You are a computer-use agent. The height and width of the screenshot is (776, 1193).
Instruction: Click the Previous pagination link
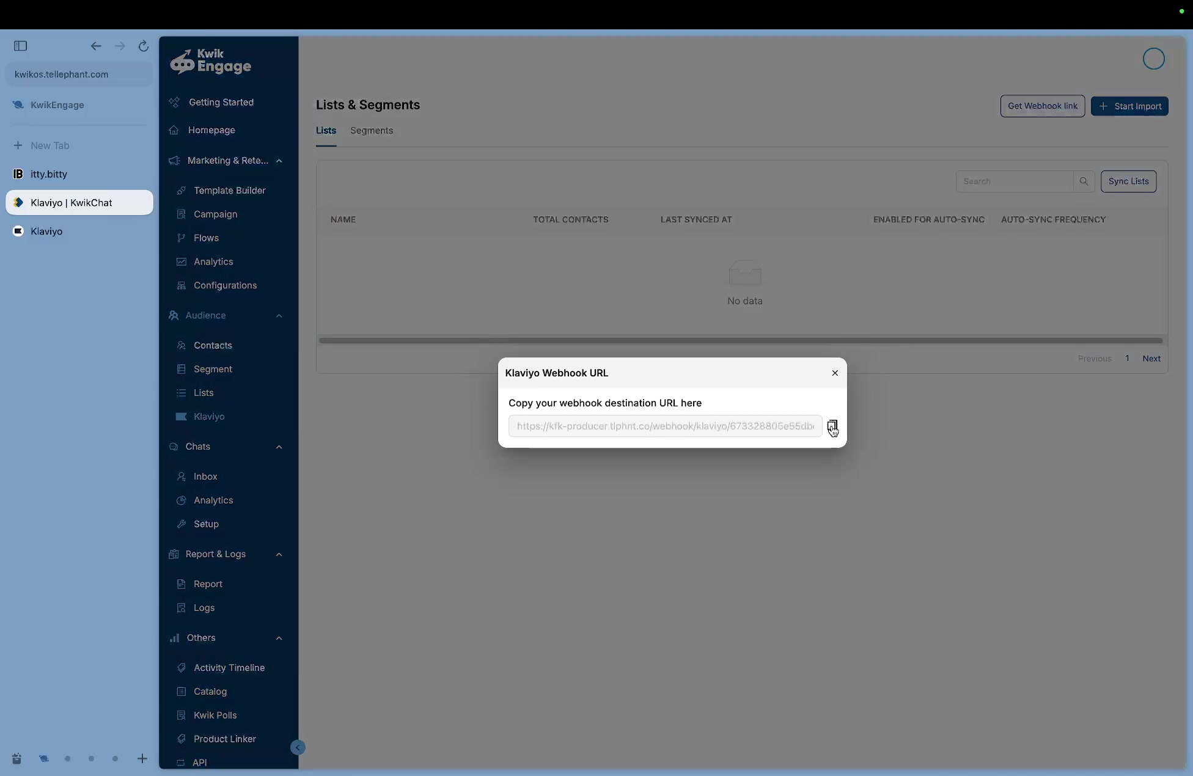coord(1094,358)
